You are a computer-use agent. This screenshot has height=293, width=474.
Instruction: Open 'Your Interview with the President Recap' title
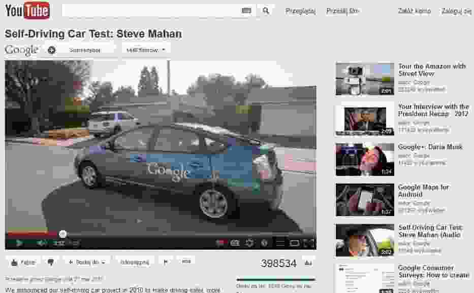pyautogui.click(x=433, y=110)
